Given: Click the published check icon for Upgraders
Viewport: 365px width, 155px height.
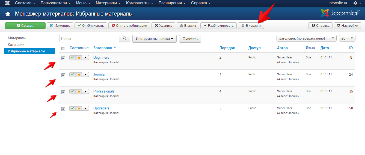Looking at the screenshot, I should tap(73, 108).
